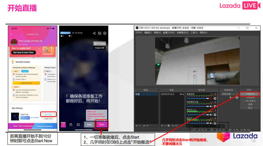Open 设置 from the OBS controls panel
This screenshot has width=263, height=146.
(x=250, y=104)
